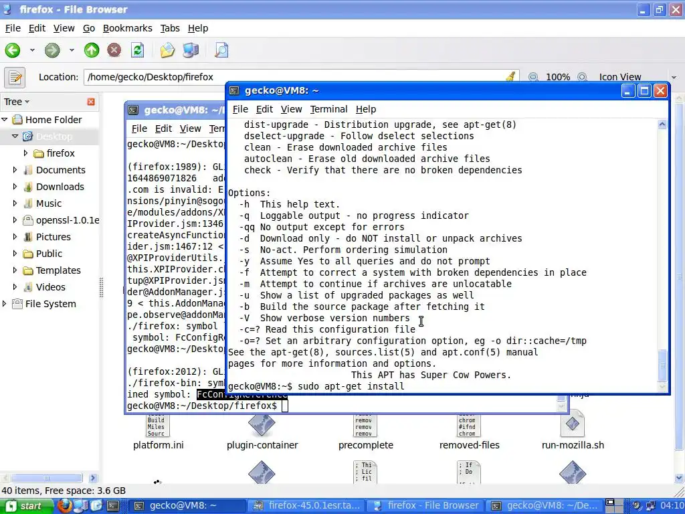This screenshot has width=685, height=514.
Task: Expand the File System tree node
Action: click(x=5, y=304)
